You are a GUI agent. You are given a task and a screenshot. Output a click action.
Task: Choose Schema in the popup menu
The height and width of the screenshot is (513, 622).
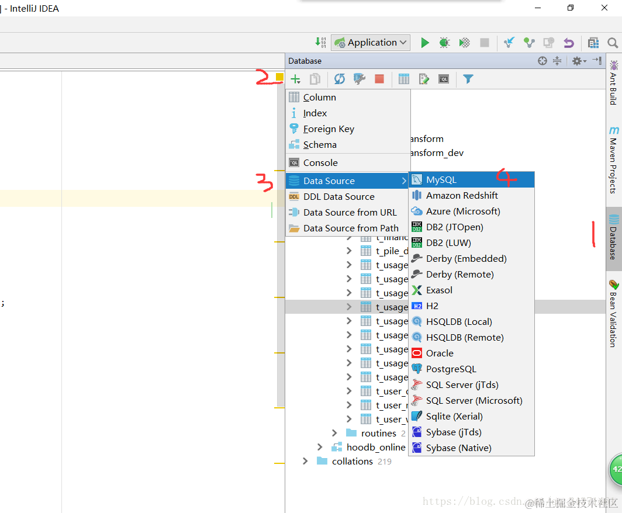348,145
